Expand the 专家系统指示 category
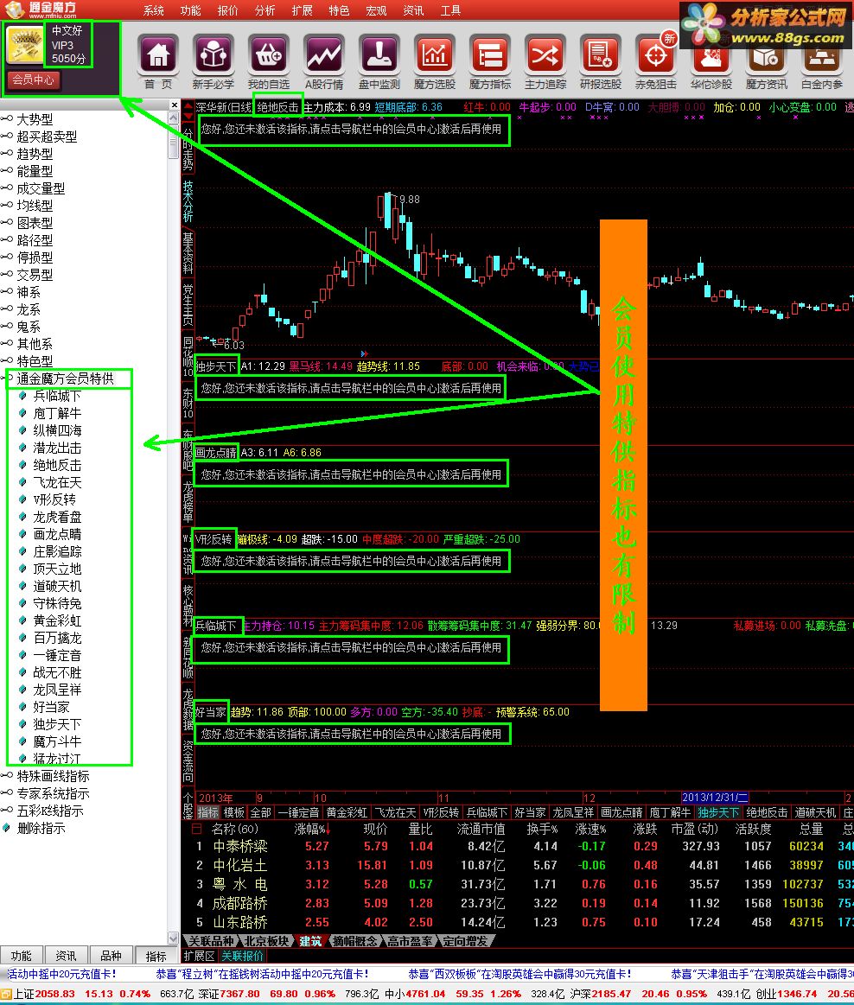Screen dimensions: 854x1005 pos(53,793)
